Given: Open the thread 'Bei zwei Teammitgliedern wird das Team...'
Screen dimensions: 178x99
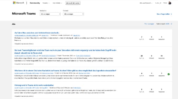Looking at the screenshot, I should (x=65, y=52).
